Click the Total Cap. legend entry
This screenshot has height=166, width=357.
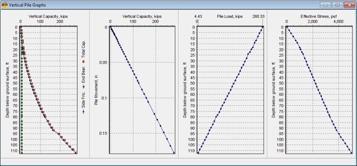click(83, 52)
